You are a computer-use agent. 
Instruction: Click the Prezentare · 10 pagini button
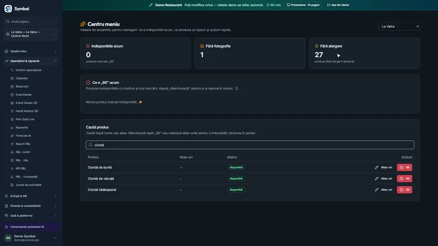pos(303,5)
